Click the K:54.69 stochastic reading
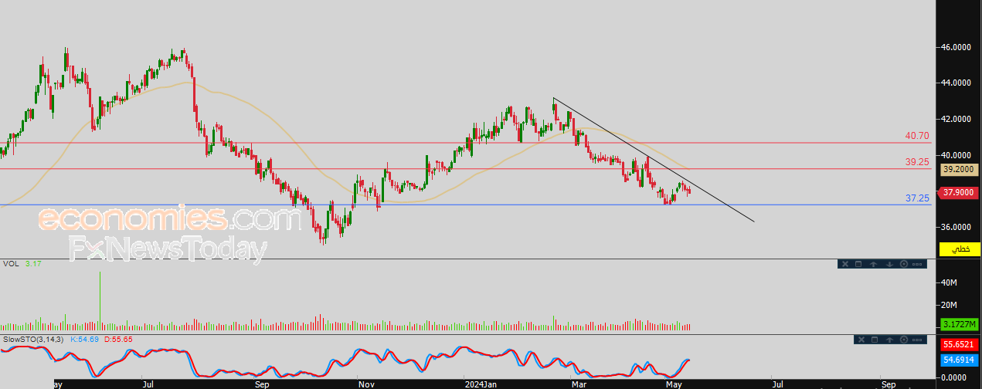This screenshot has height=389, width=982. 85,339
